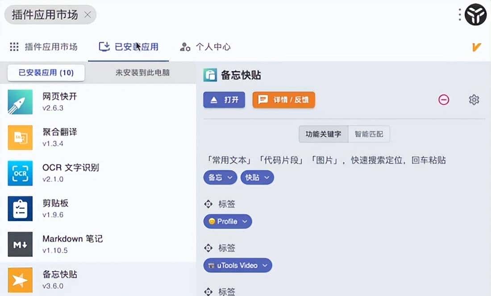Open the Profile tag dropdown
The height and width of the screenshot is (296, 491).
click(x=228, y=221)
